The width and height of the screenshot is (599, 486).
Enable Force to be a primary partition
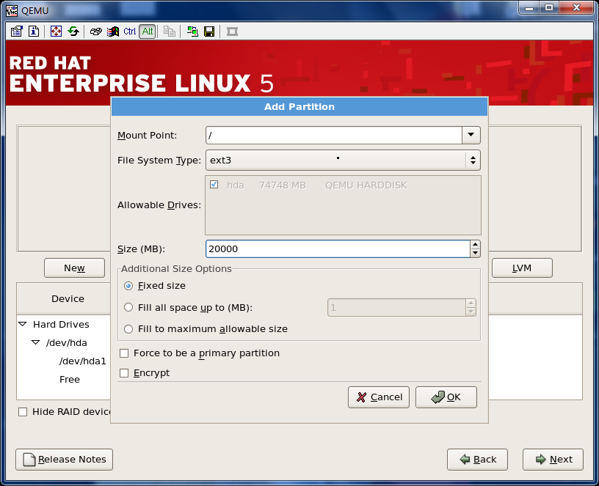point(124,353)
